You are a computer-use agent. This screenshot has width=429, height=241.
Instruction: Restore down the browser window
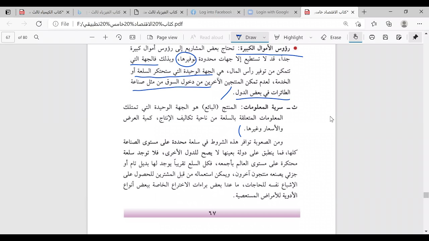pos(406,12)
